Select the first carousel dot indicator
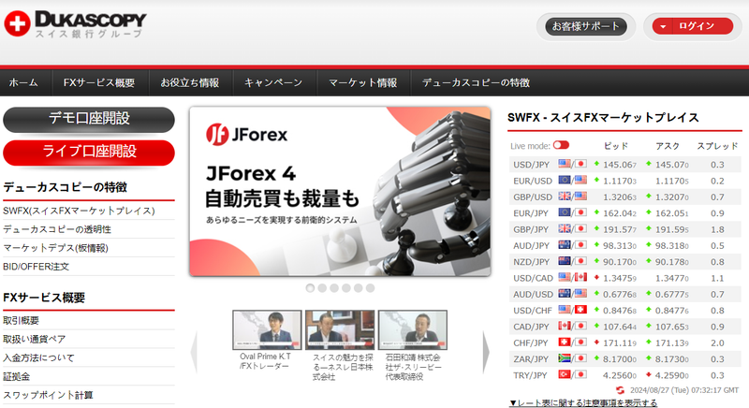Screen dimensions: 749x408 tap(310, 288)
